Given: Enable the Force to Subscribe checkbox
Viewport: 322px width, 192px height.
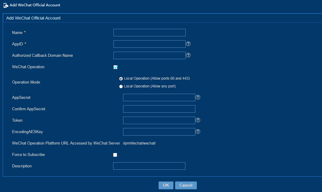Looking at the screenshot, I should point(115,155).
